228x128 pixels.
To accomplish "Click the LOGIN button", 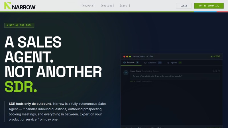I will coord(184,6).
